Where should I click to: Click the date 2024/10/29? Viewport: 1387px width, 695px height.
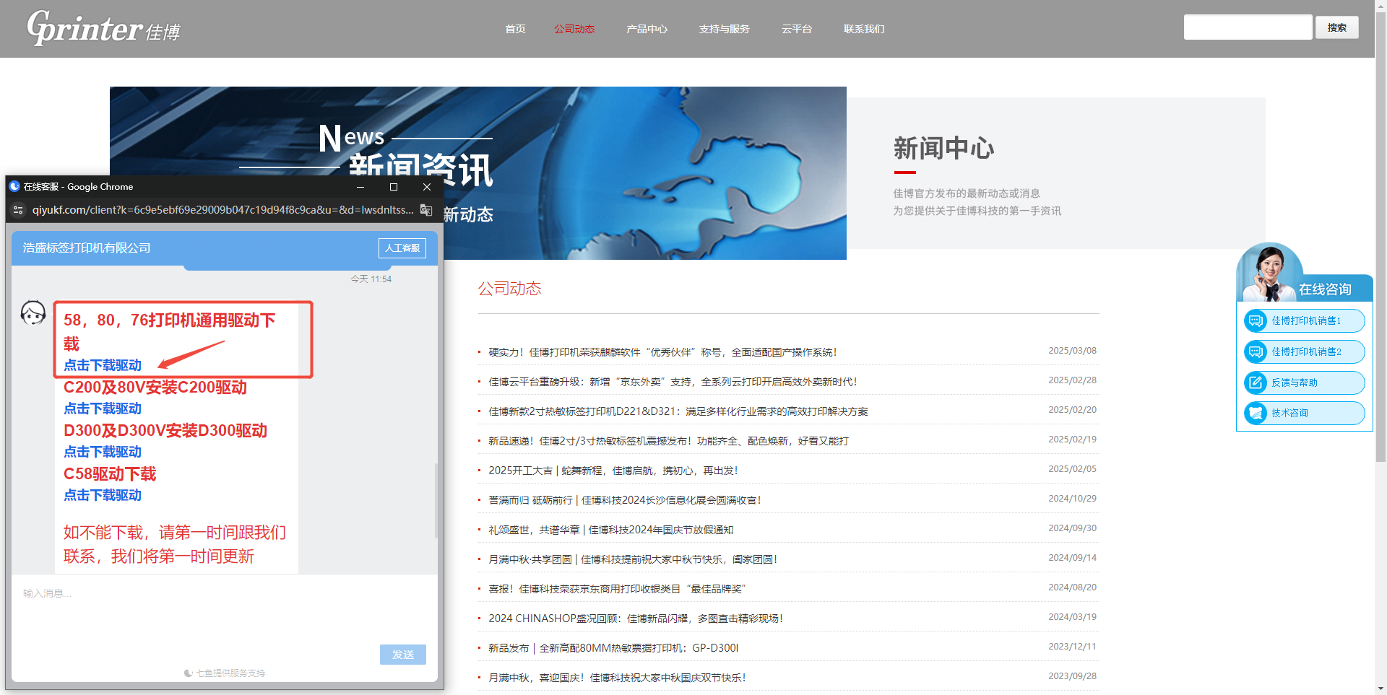[x=1072, y=499]
